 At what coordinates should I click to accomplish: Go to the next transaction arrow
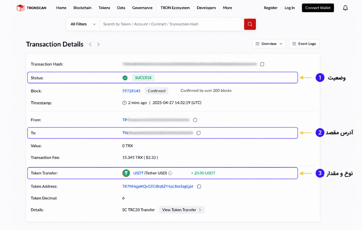[x=98, y=44]
